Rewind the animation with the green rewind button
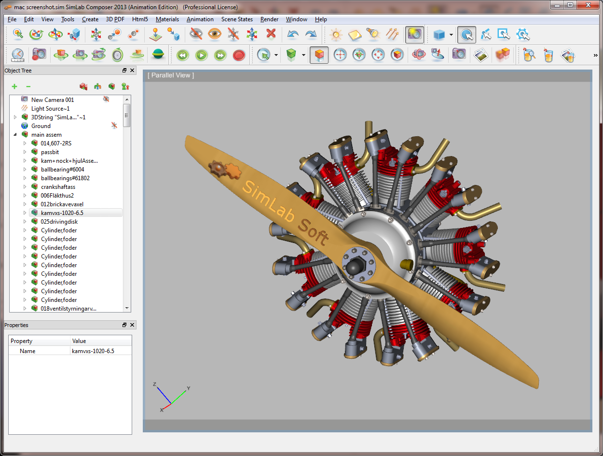603x456 pixels. click(x=182, y=55)
